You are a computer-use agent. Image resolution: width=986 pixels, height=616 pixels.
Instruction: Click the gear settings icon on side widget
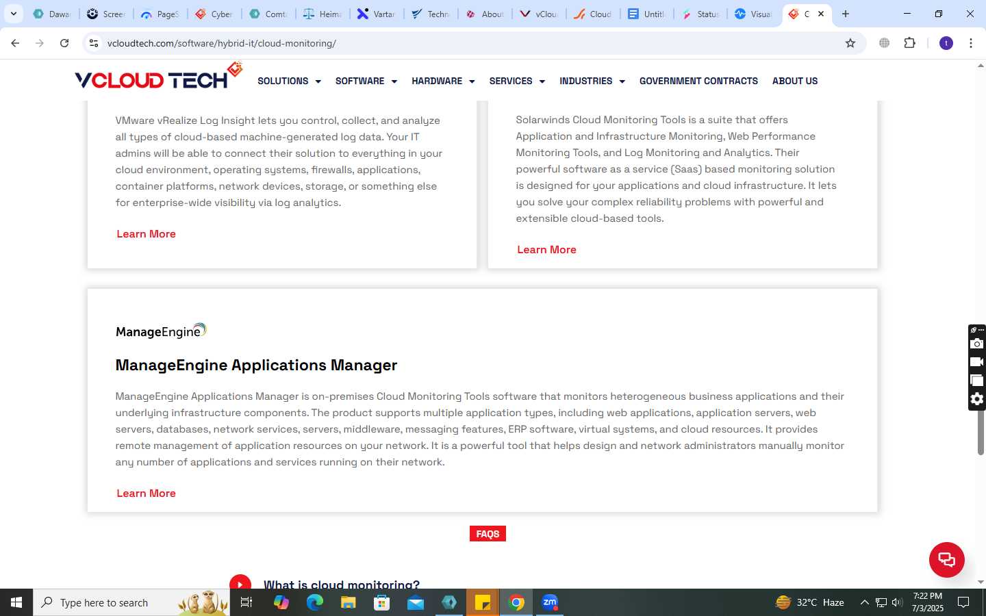click(x=977, y=399)
